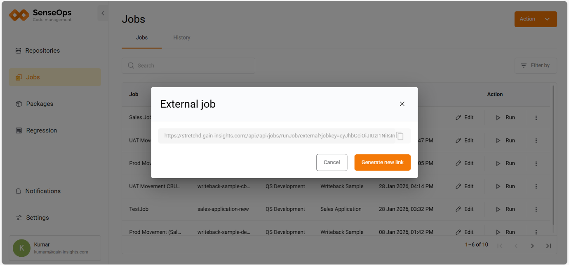Go to next page of jobs

(532, 246)
